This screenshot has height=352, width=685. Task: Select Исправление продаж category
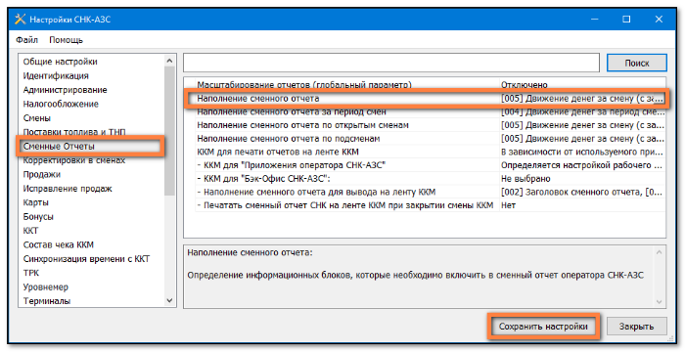68,189
